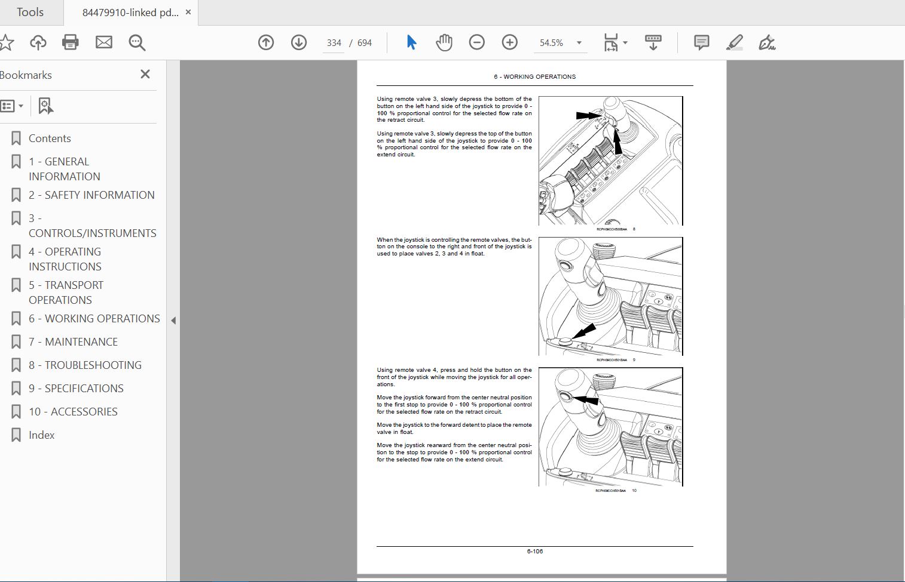This screenshot has height=582, width=905.
Task: Go to next page arrow
Action: (299, 42)
